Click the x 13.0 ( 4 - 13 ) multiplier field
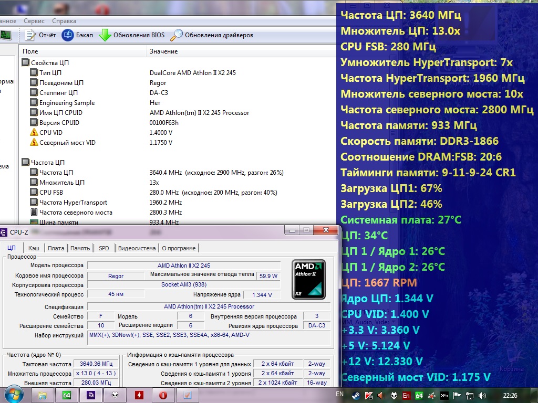This screenshot has height=403, width=538. pyautogui.click(x=96, y=373)
